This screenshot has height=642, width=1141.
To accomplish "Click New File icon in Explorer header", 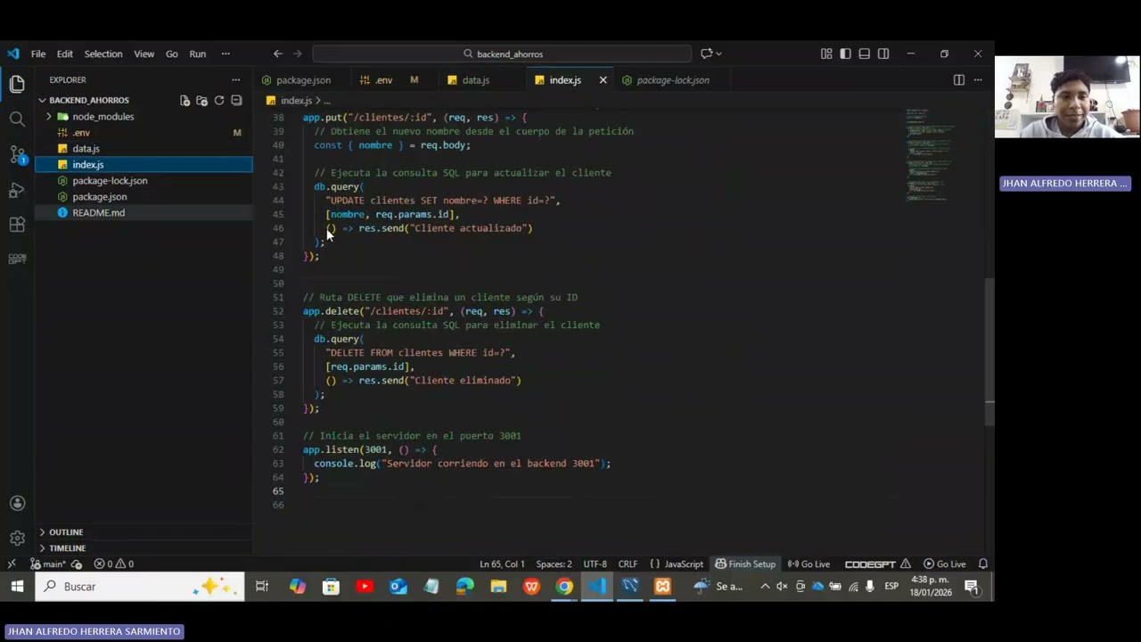I will pyautogui.click(x=185, y=101).
